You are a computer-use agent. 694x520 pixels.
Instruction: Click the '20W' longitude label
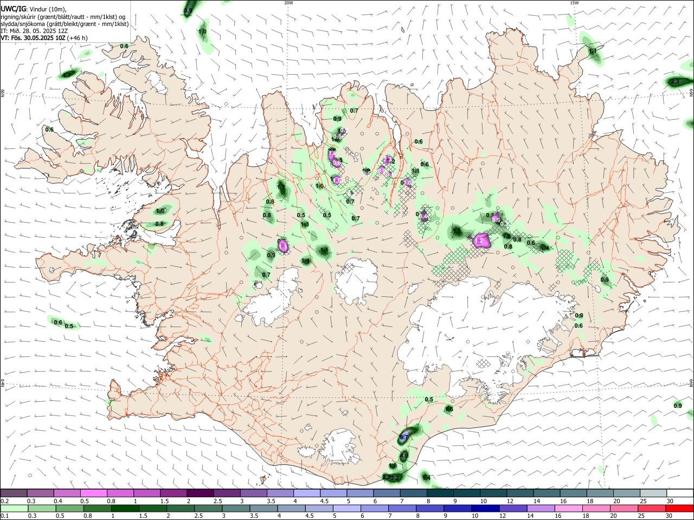click(x=288, y=3)
